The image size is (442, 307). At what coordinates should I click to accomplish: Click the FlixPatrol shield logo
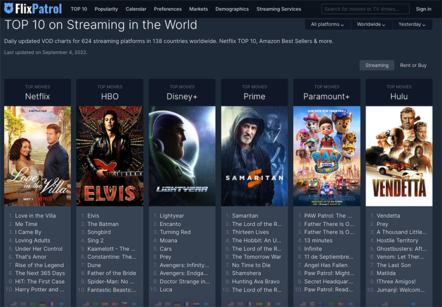[9, 8]
